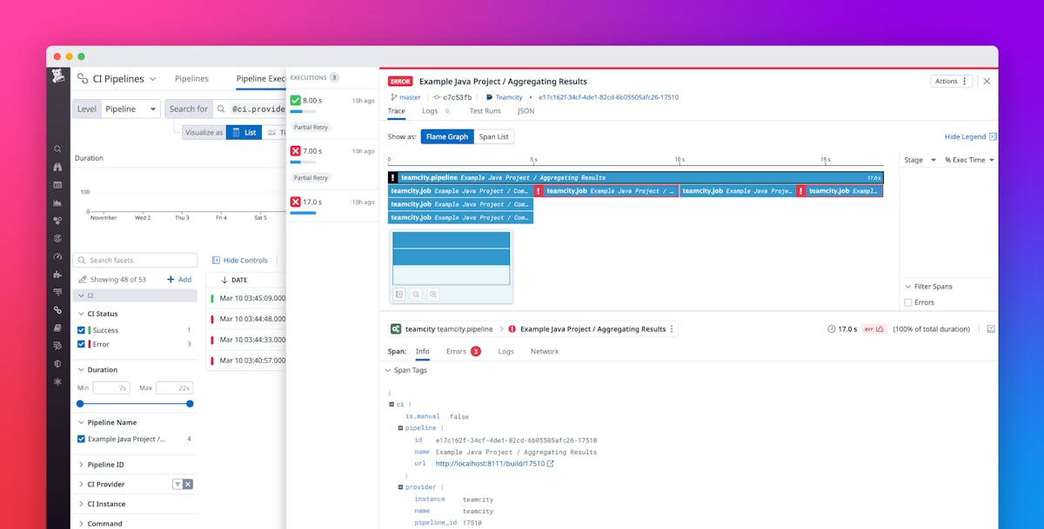The image size is (1044, 529).
Task: Click the zoom in icon on the minimap
Action: coord(433,294)
